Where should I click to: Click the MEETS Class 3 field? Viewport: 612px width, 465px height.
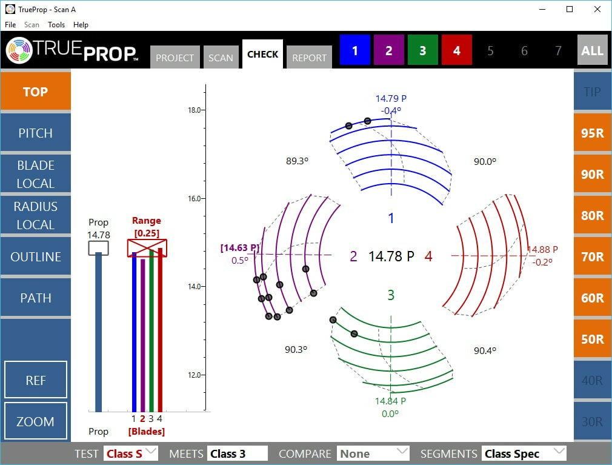pos(238,453)
